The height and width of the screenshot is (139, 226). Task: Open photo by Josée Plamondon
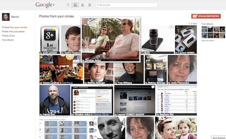click(182, 69)
